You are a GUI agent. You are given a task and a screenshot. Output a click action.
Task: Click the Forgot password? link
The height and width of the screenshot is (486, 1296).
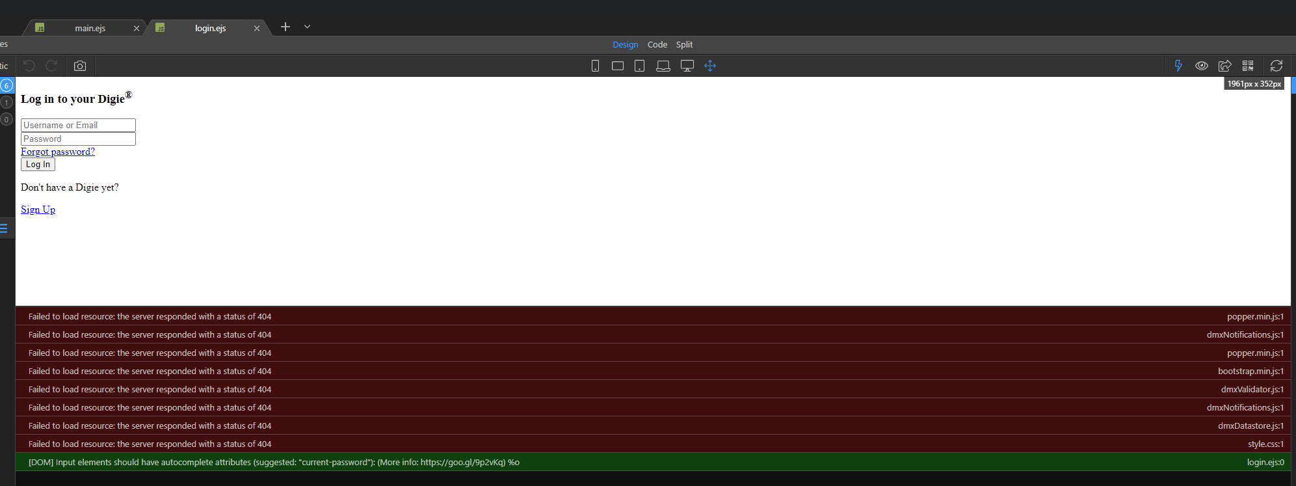point(58,152)
